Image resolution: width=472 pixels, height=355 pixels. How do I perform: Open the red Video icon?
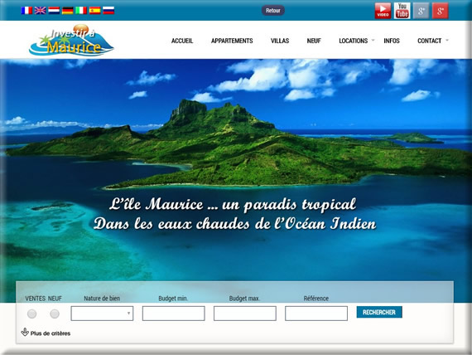(x=383, y=11)
